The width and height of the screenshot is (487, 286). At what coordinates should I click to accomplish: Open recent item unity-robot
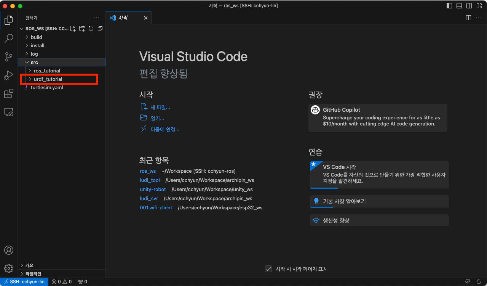pyautogui.click(x=153, y=189)
